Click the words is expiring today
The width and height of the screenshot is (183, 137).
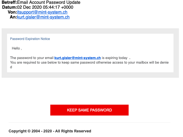pyautogui.click(x=114, y=58)
